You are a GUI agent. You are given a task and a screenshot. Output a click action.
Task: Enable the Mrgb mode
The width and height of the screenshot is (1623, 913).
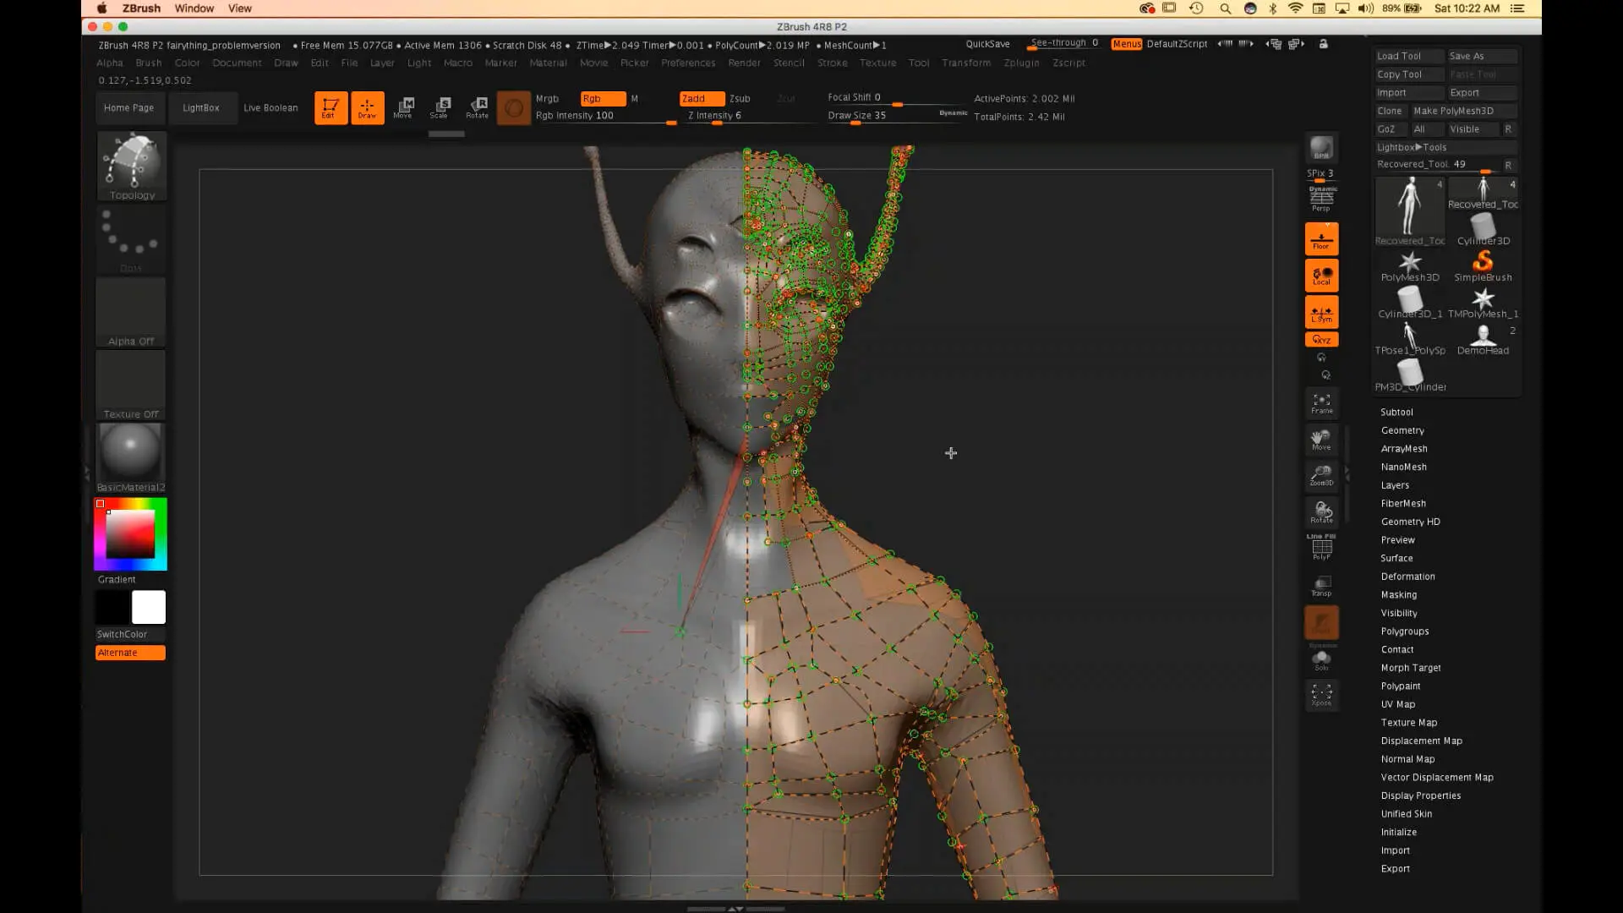[x=547, y=99]
